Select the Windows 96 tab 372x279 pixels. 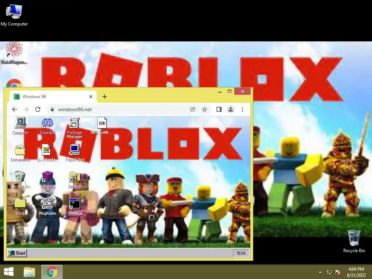53,97
